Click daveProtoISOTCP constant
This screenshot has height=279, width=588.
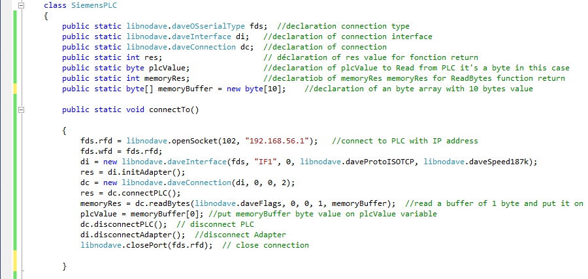coord(382,162)
